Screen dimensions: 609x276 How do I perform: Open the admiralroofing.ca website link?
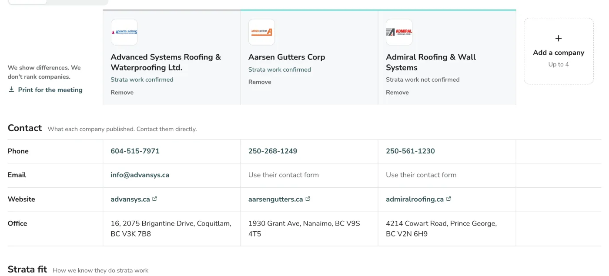[415, 200]
